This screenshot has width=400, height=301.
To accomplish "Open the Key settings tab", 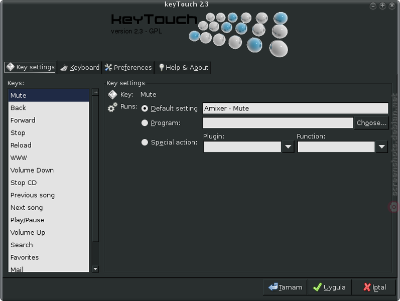I will pyautogui.click(x=30, y=67).
